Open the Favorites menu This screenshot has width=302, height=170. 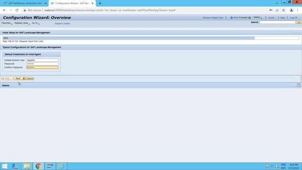7,23
